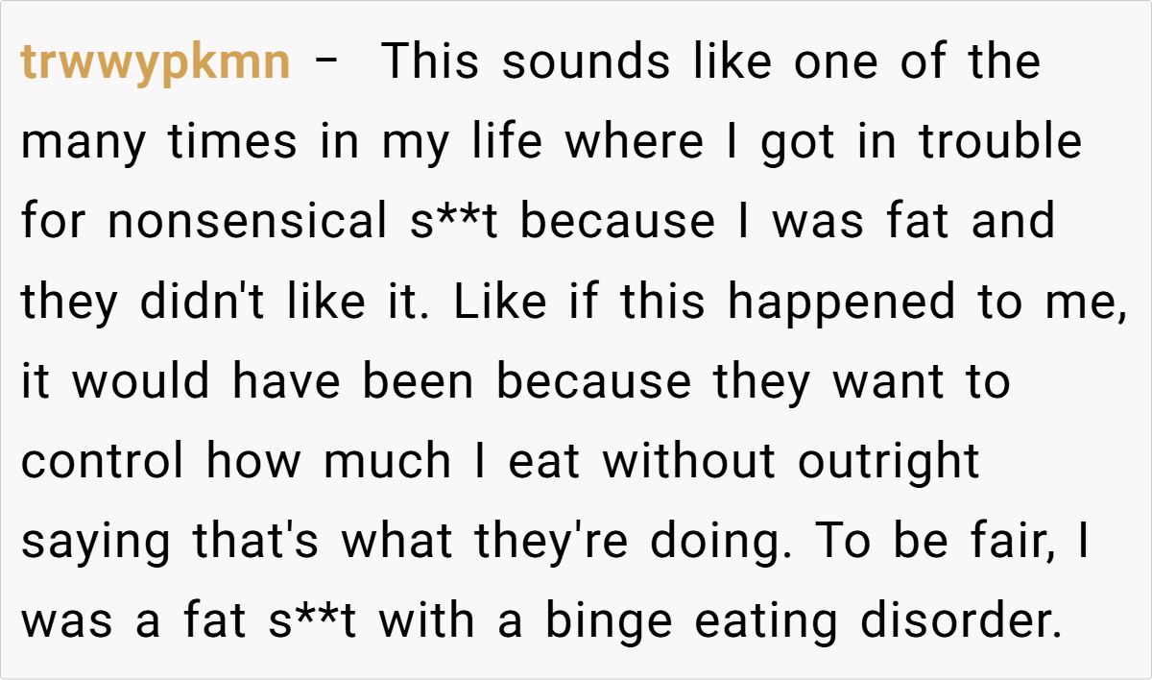Click the word "happened"

pyautogui.click(x=841, y=303)
